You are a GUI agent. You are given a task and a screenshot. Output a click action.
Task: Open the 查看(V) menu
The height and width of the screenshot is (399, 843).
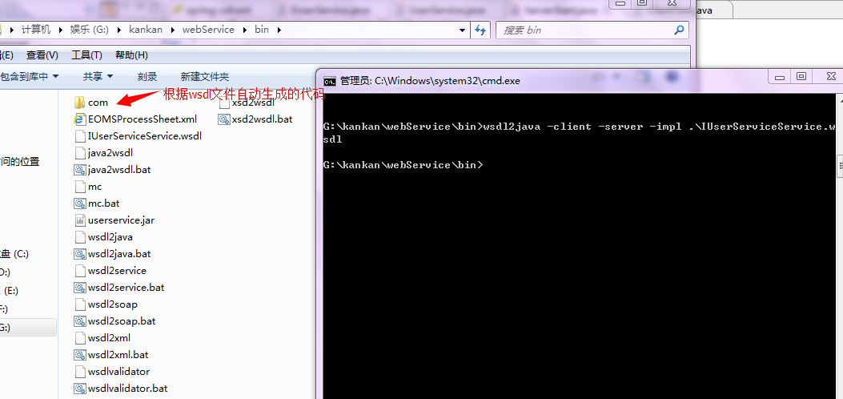[42, 54]
